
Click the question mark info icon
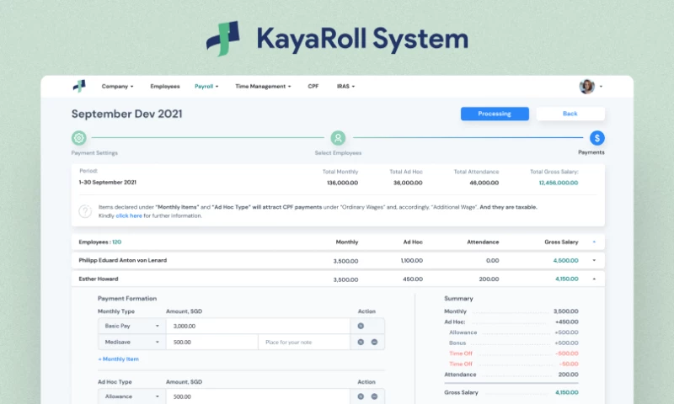point(85,211)
